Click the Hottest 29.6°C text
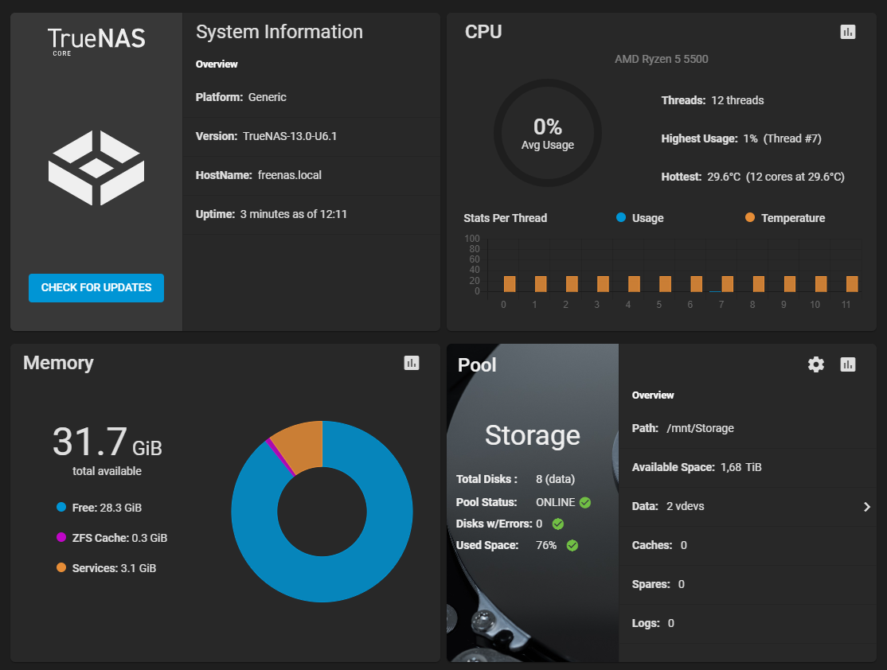 (753, 177)
